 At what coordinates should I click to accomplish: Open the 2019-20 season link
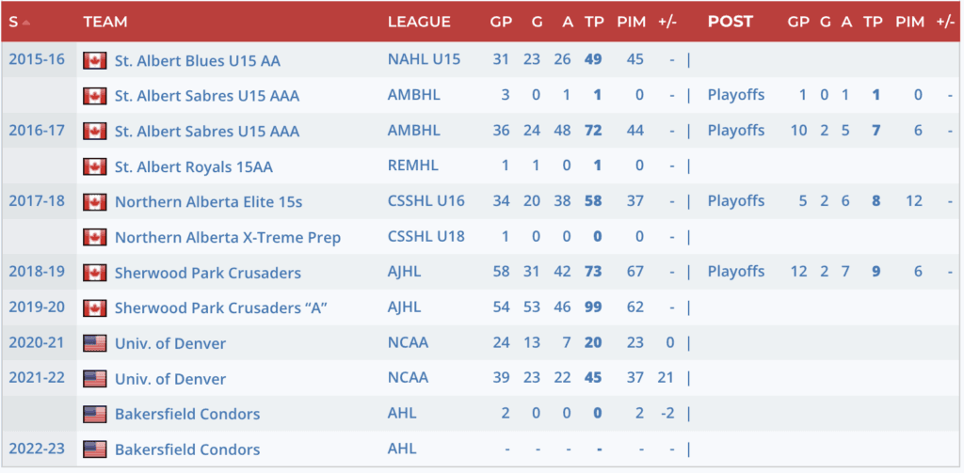[37, 307]
